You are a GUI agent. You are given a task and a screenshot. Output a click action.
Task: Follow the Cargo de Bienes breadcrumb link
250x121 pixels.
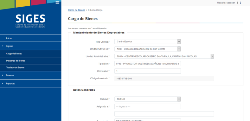[x=77, y=10]
